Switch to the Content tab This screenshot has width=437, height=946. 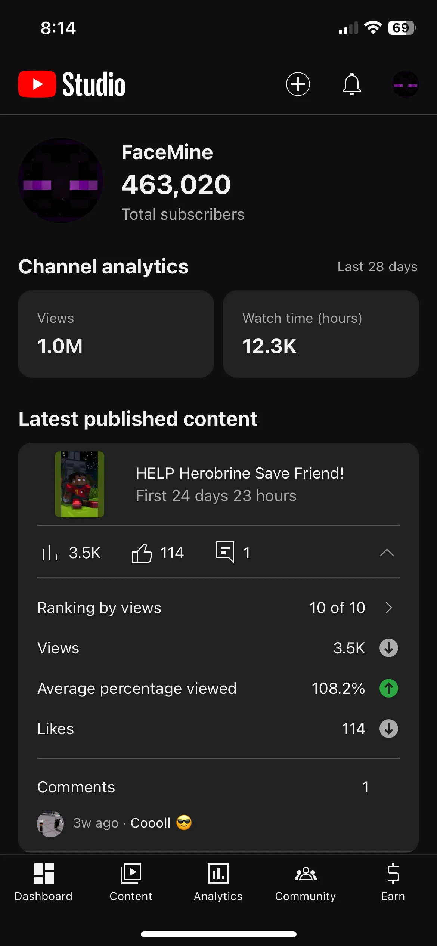(131, 882)
